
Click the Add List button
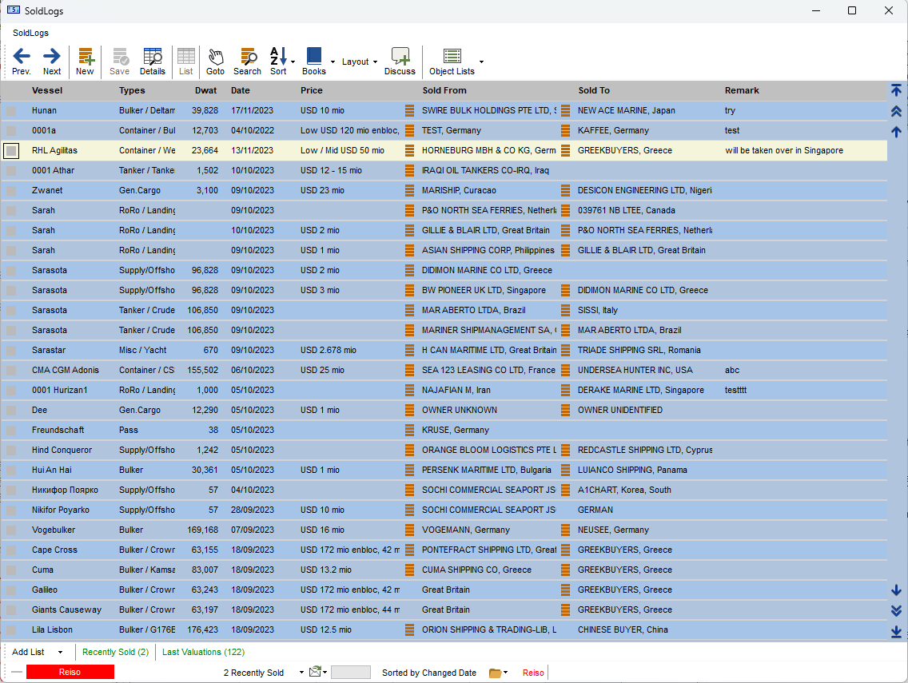29,653
